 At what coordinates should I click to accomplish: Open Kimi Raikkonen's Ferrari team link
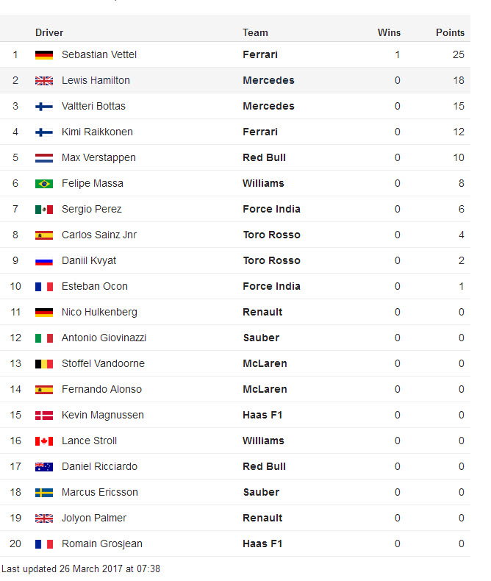tap(260, 132)
